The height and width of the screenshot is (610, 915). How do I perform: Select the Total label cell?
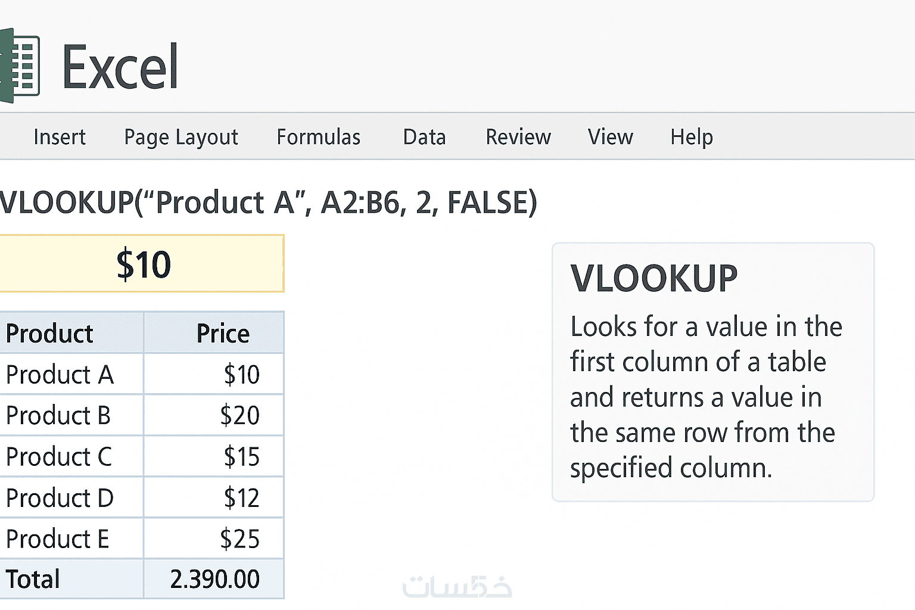(70, 579)
